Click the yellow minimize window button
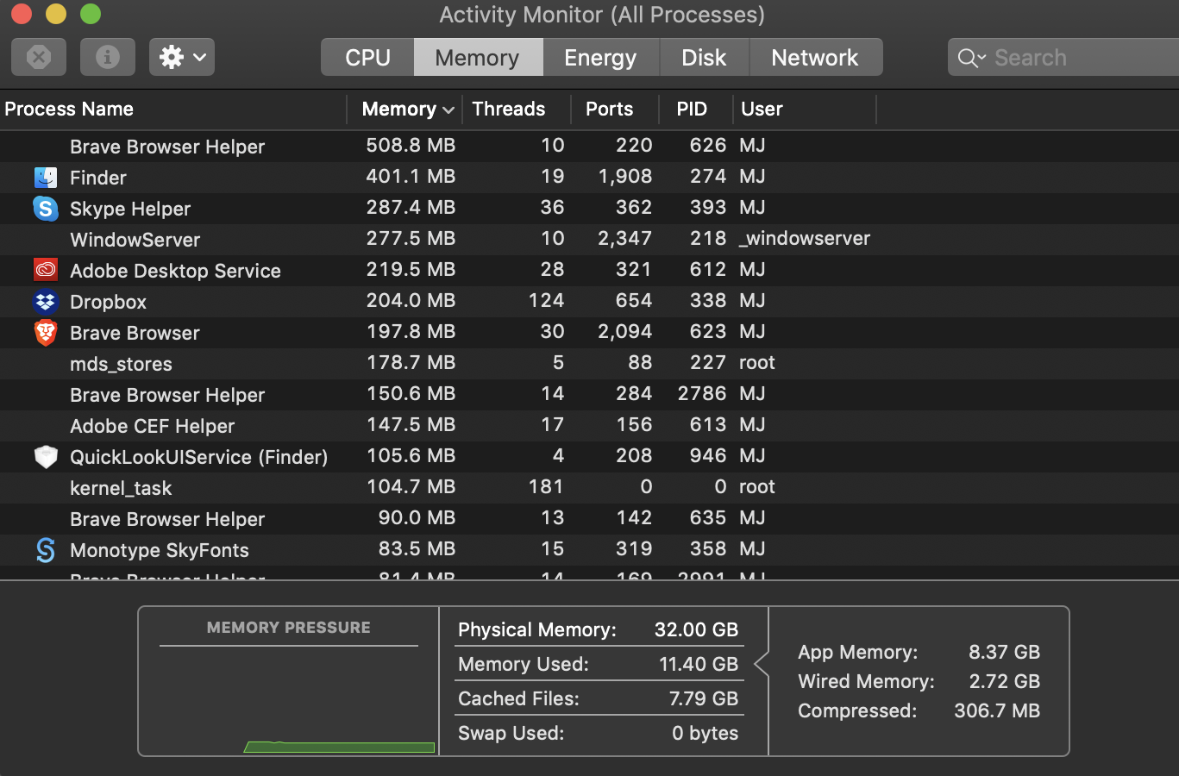Screen dimensions: 1179x776 [55, 14]
